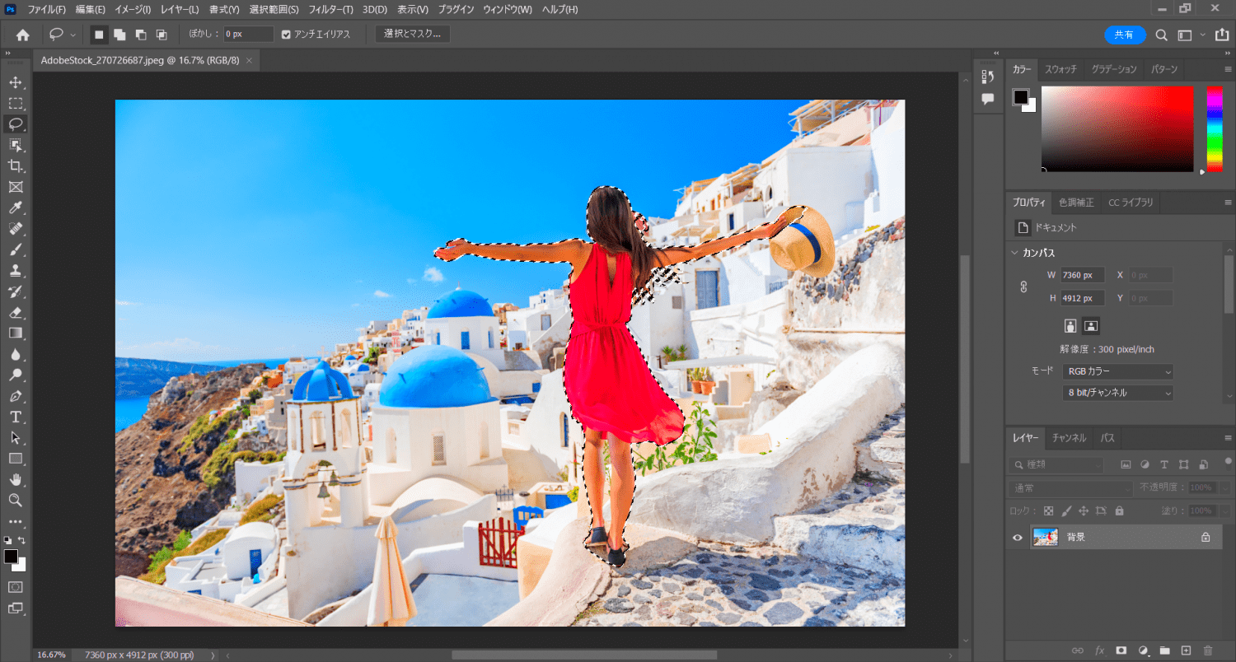Open the 通常 blend mode dropdown

(x=1070, y=487)
